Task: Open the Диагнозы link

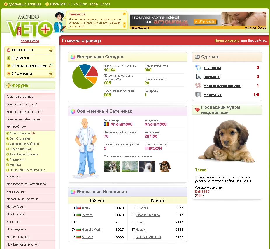Action: pyautogui.click(x=212, y=68)
